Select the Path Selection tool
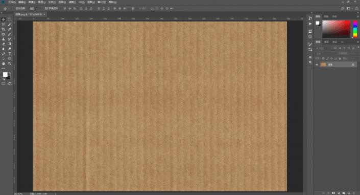 [x=4, y=59]
